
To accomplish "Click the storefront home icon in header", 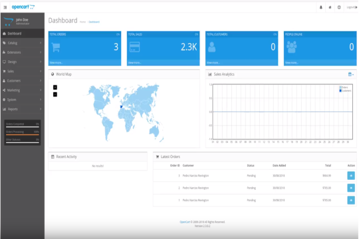I will (330, 7).
